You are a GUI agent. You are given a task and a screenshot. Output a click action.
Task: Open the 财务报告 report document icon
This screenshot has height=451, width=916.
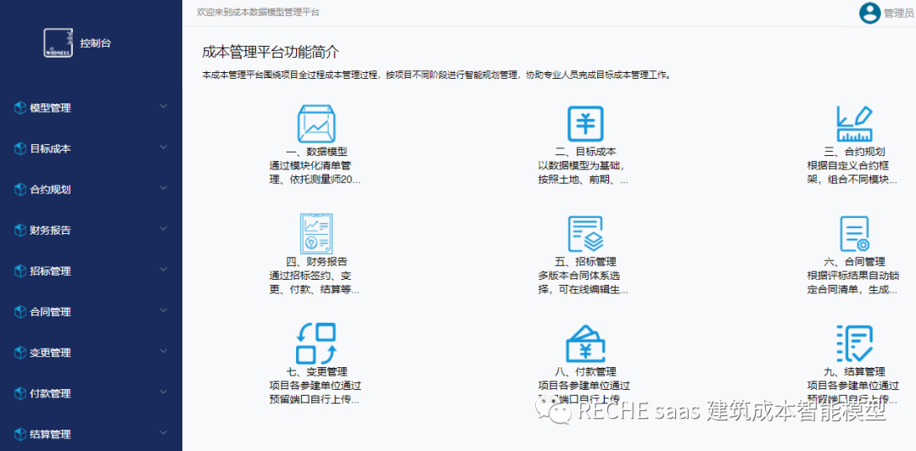tap(316, 234)
